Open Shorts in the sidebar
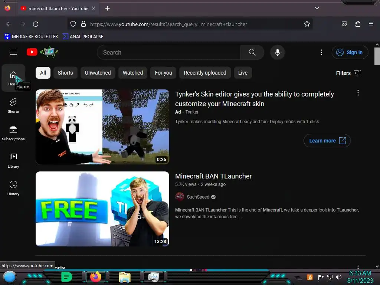The image size is (380, 285). 13,106
